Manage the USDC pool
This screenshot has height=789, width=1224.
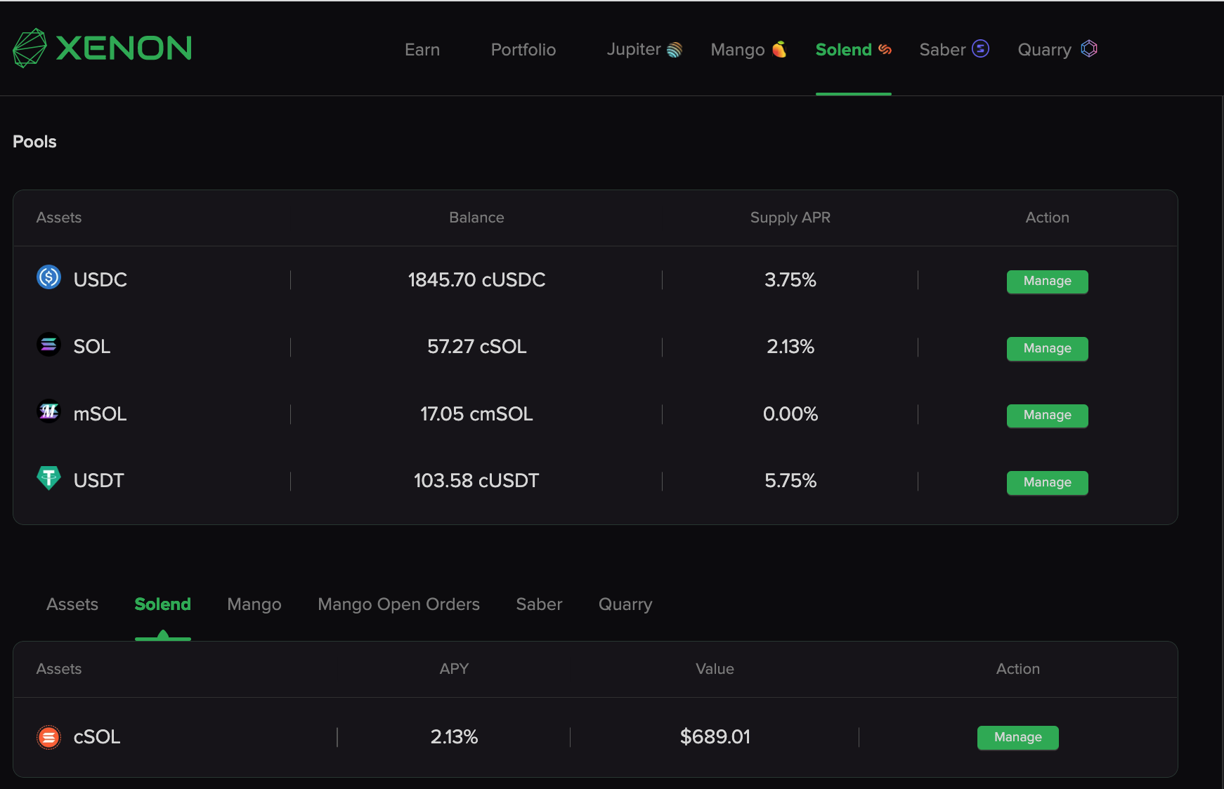(1047, 281)
